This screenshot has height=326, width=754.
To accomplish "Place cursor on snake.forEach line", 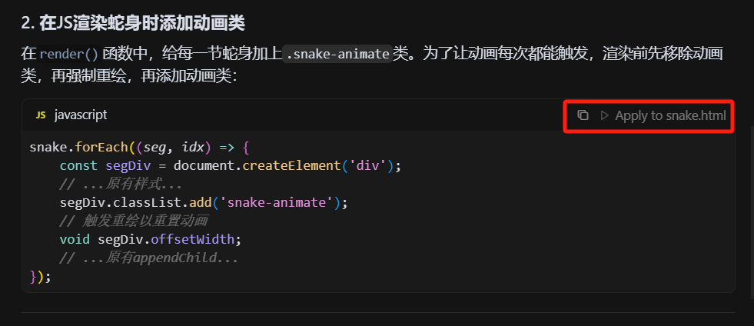I will click(140, 147).
